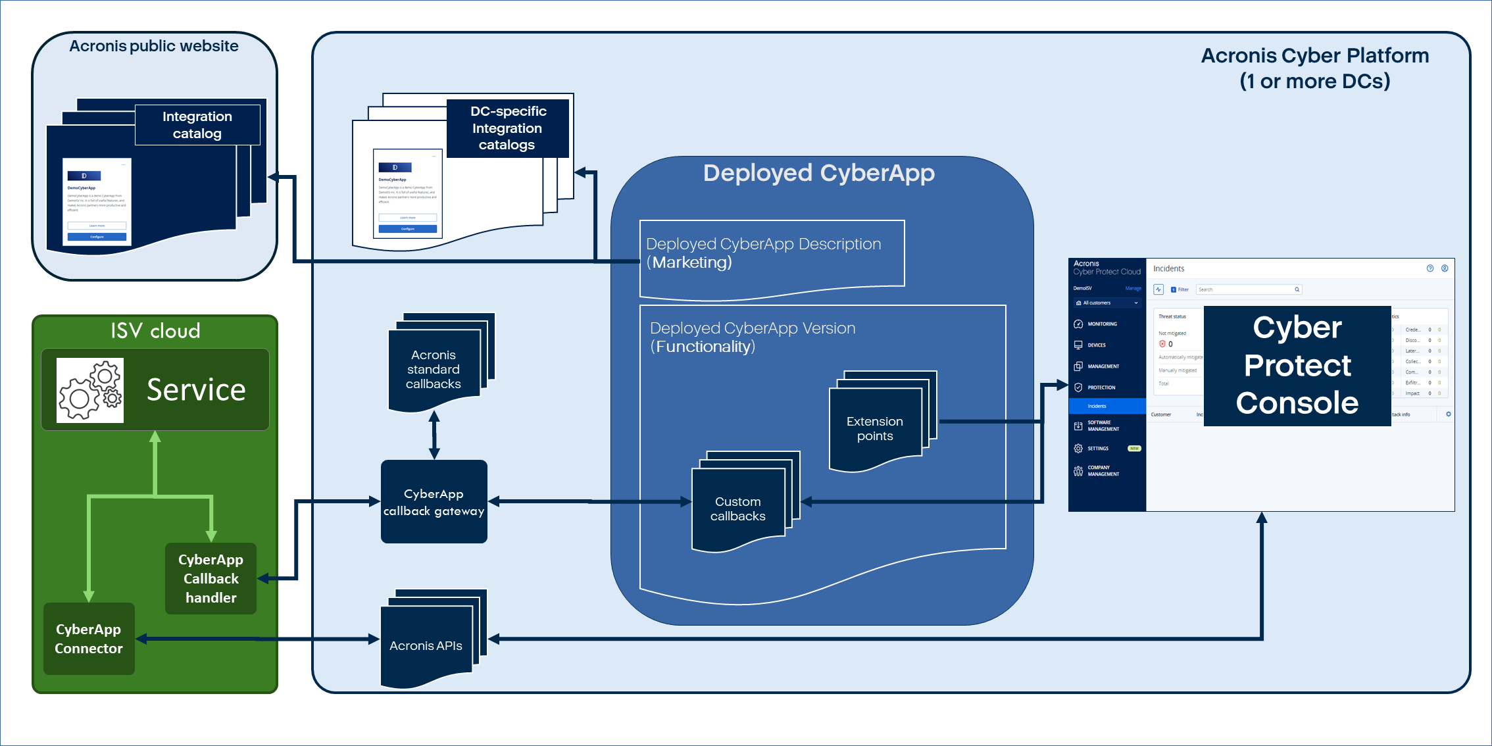Click the Acronis Cyber Platform heading
The image size is (1492, 746).
point(1315,68)
